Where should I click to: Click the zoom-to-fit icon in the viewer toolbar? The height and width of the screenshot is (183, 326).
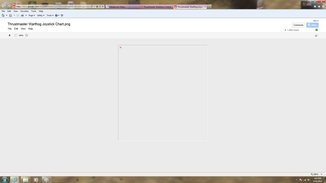[x=16, y=35]
